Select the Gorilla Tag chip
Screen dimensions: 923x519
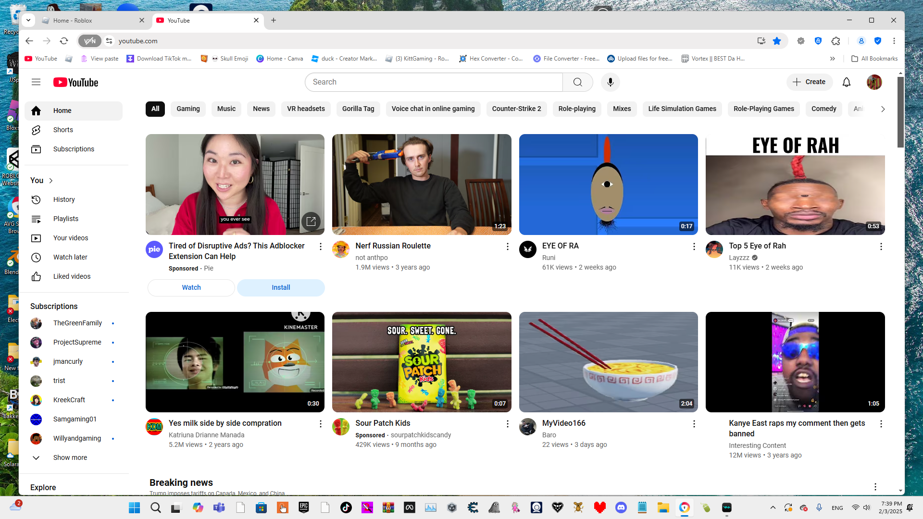tap(358, 109)
